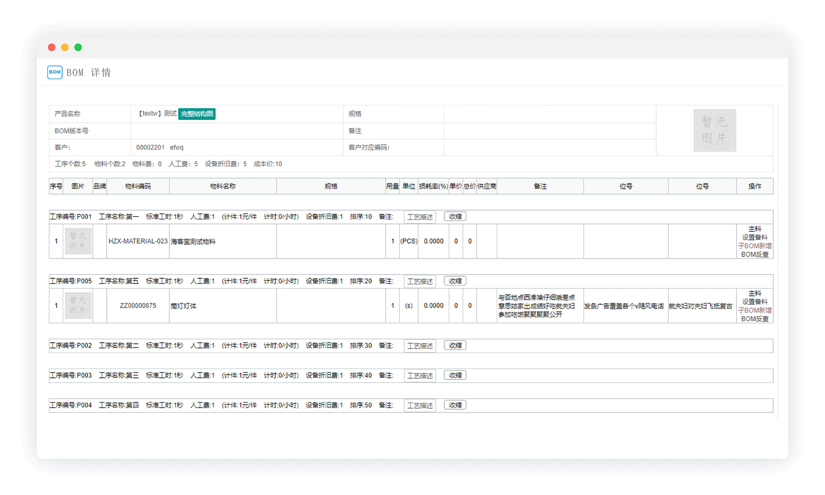Click 收缩 button for process P004

(455, 405)
